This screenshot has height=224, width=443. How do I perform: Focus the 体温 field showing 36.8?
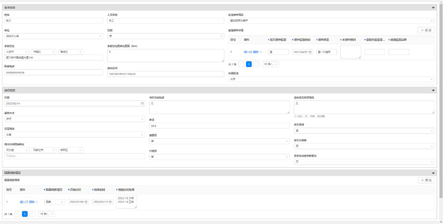pos(220,126)
